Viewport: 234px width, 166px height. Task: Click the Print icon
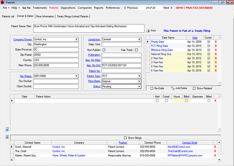[148, 31]
